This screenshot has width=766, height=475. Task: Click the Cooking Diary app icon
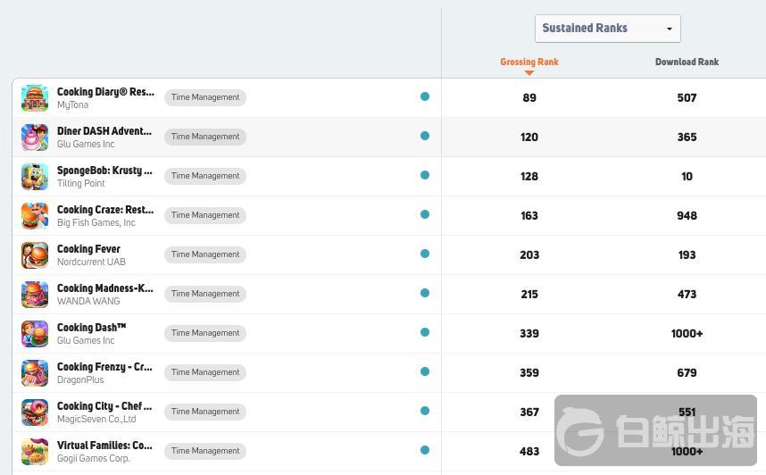pyautogui.click(x=35, y=98)
